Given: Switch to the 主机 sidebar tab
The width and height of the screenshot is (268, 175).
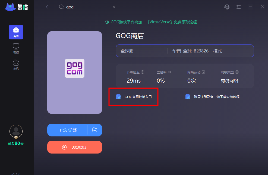Looking at the screenshot, I should (x=16, y=65).
